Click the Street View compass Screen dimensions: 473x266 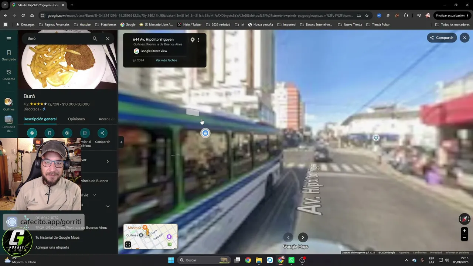[x=465, y=219]
